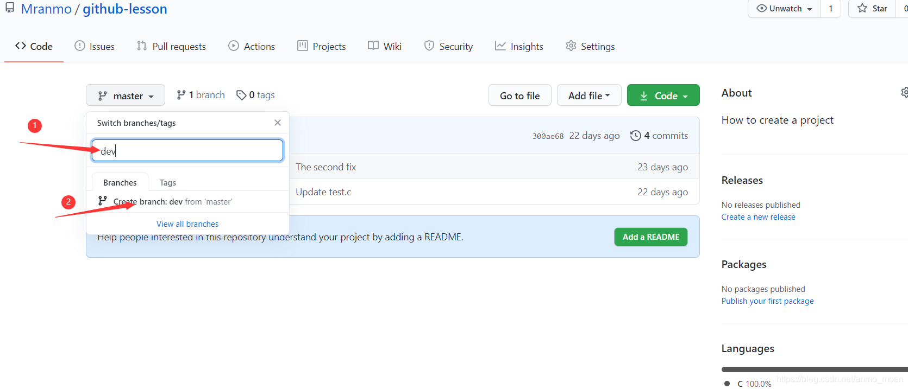Open github-lesson repository link
This screenshot has height=389, width=908.
[x=125, y=9]
